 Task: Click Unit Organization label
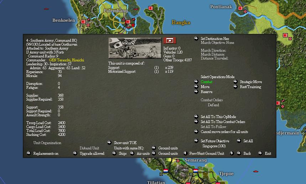coord(47,143)
